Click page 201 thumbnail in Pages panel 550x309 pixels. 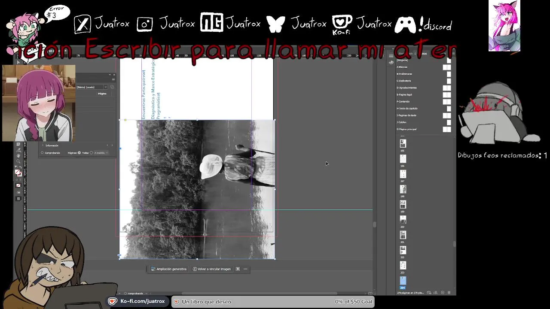click(403, 235)
